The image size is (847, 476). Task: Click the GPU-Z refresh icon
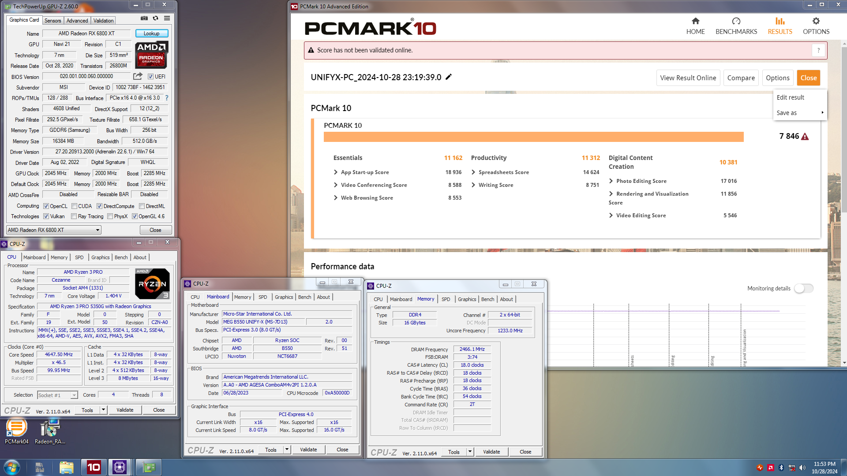155,19
